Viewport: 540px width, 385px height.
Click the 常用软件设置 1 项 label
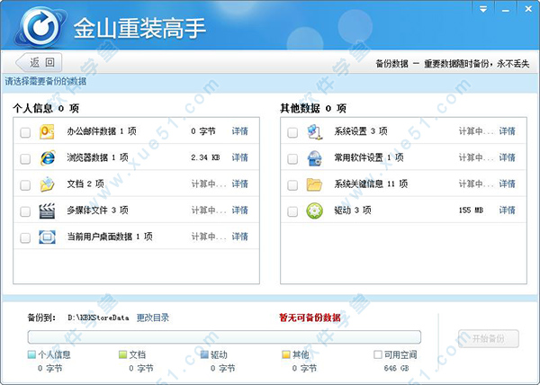[369, 157]
